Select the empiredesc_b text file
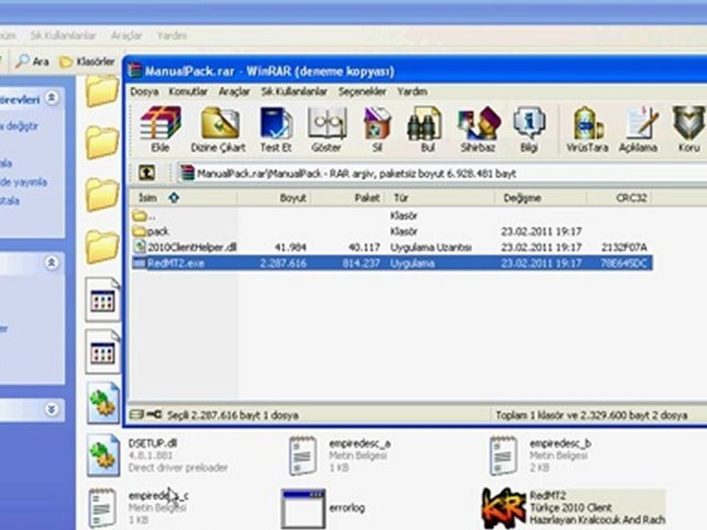 [540, 455]
